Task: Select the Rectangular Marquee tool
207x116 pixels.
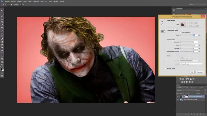Action: pos(2,14)
